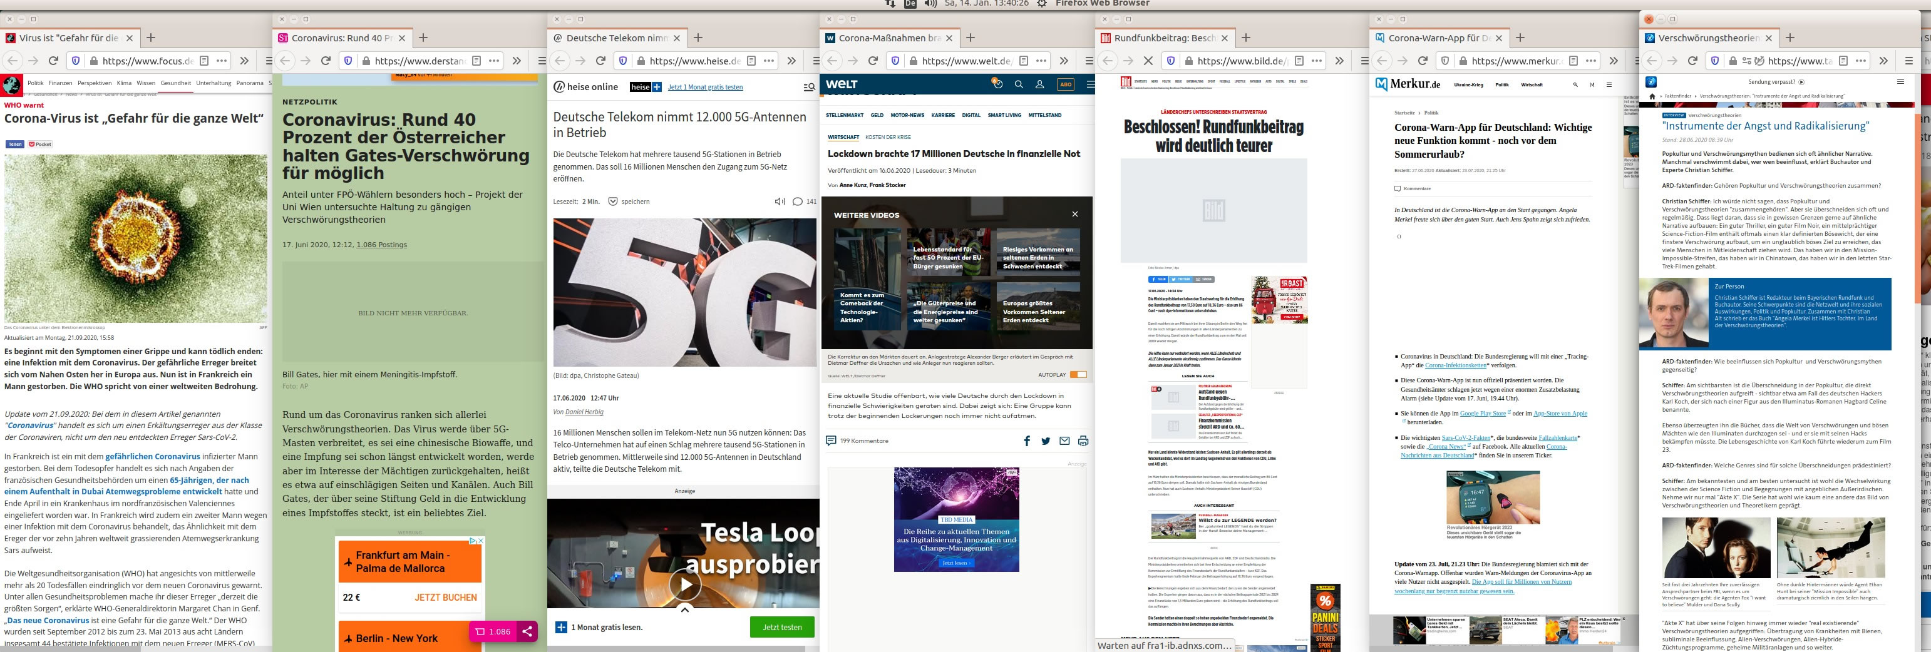Click WELT ABO button
The height and width of the screenshot is (652, 1931).
pos(1065,84)
